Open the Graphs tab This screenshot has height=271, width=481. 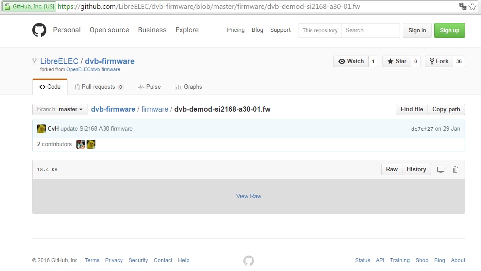point(188,87)
